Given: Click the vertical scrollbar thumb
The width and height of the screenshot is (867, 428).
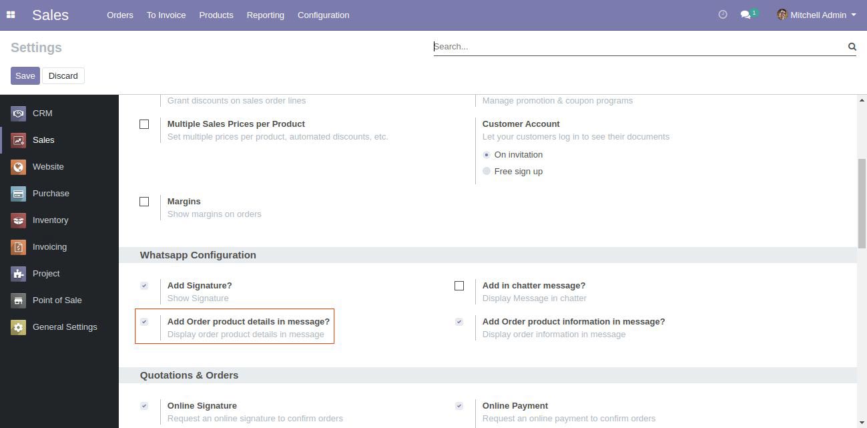Looking at the screenshot, I should tap(862, 203).
